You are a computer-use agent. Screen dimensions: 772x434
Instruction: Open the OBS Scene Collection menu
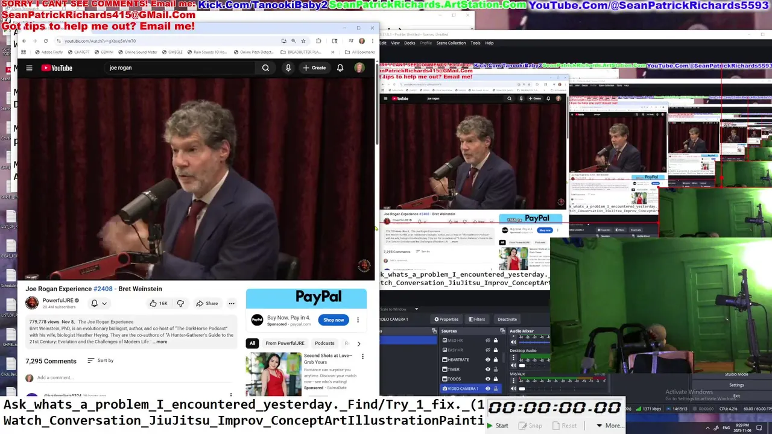tap(451, 43)
